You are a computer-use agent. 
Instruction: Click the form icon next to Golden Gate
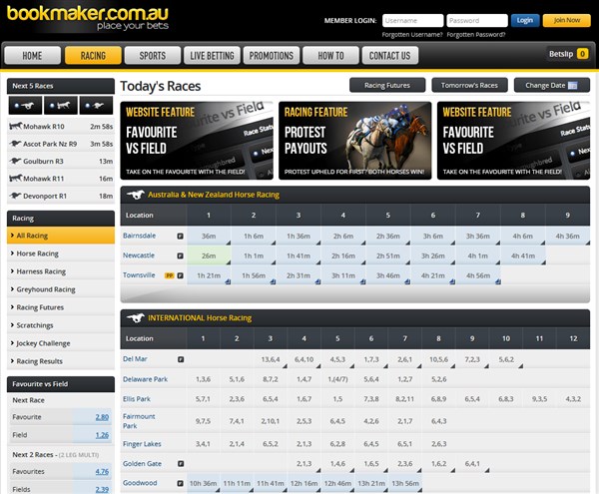coord(181,463)
